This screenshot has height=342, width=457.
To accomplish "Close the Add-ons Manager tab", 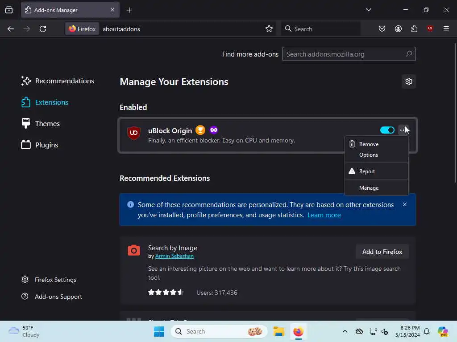I will [x=112, y=10].
